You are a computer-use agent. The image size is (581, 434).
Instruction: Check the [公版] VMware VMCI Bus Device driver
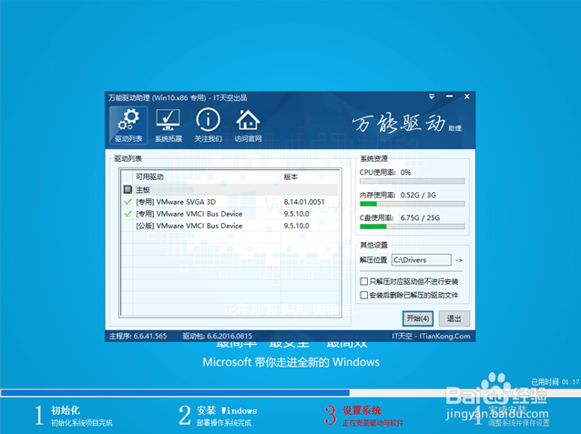click(x=127, y=226)
